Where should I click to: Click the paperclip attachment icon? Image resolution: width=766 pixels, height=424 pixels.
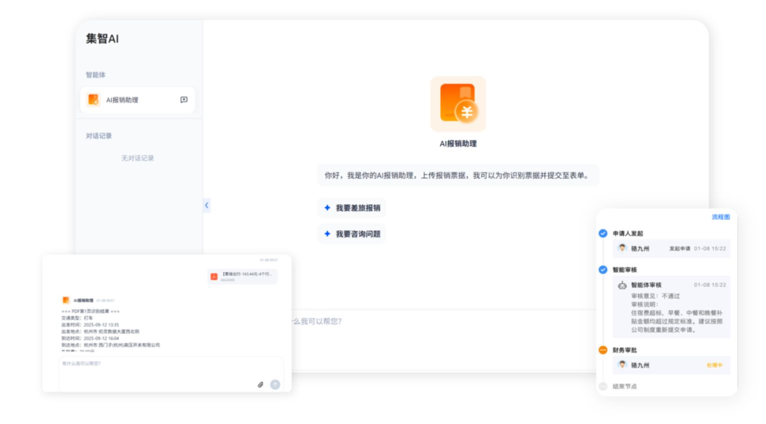[260, 385]
